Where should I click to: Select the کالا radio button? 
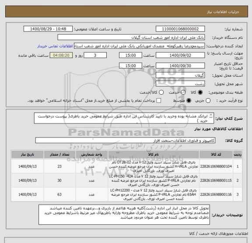tap(200, 92)
